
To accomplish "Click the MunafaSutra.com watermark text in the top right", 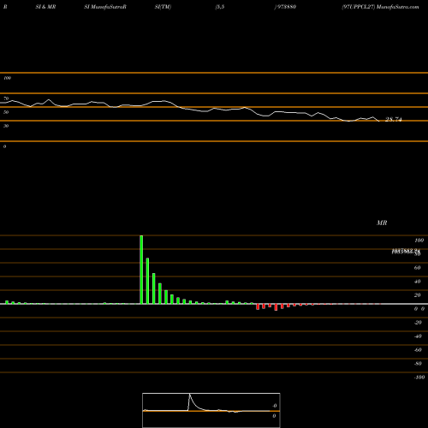I will click(x=398, y=7).
